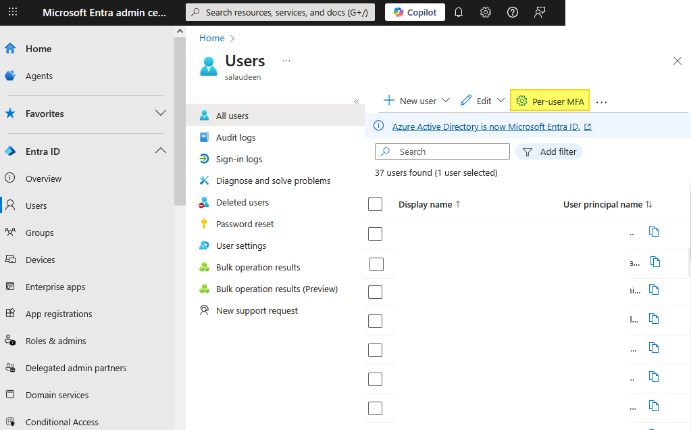This screenshot has width=691, height=430.
Task: Open the notifications bell
Action: 459,12
